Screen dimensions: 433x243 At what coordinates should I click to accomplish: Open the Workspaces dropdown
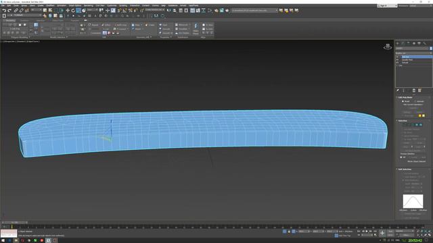click(x=421, y=5)
